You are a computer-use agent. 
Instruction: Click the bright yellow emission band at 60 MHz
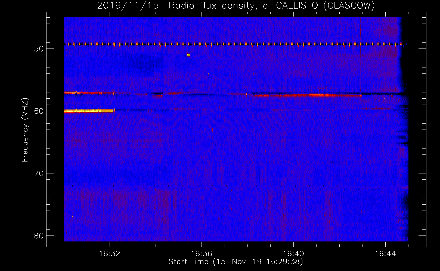click(x=89, y=111)
